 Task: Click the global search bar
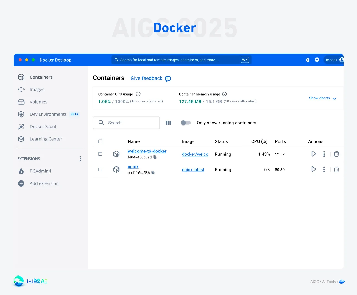tap(181, 60)
